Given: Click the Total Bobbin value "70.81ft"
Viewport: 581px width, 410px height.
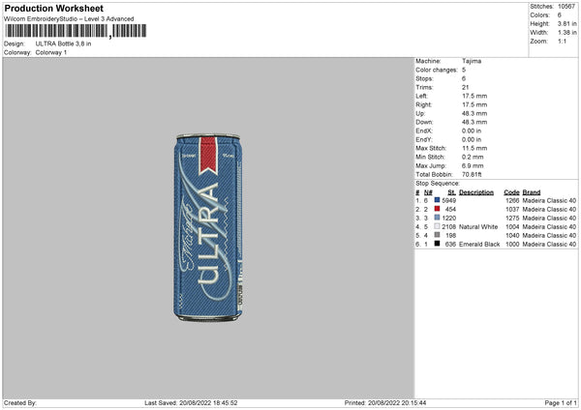Looking at the screenshot, I should (472, 174).
